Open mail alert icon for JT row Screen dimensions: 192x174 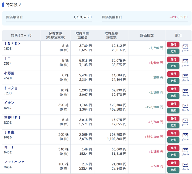coord(185,63)
